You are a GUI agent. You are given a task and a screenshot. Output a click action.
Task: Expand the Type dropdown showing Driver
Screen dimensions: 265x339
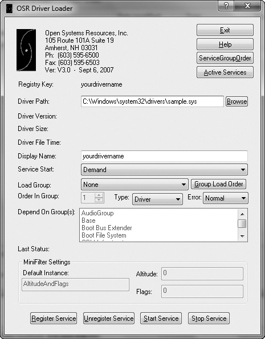(157, 199)
